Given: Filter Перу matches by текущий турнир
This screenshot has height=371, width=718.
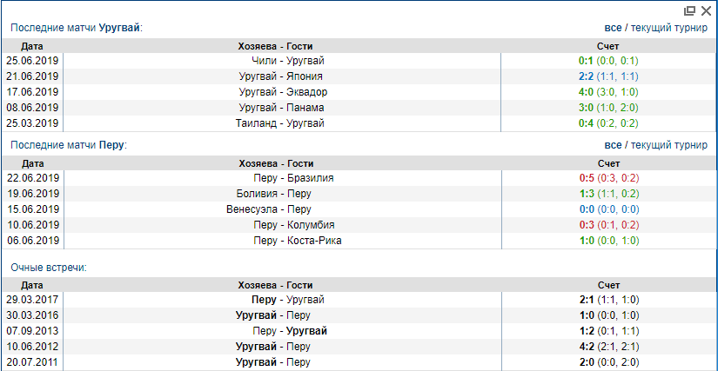Looking at the screenshot, I should (669, 144).
